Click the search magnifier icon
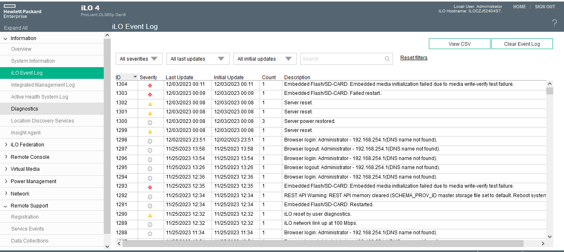 (x=387, y=59)
